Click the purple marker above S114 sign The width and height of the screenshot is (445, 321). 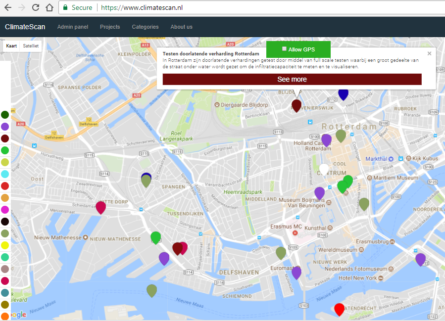pos(164,259)
